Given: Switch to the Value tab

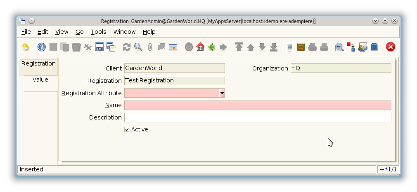Looking at the screenshot, I should (x=40, y=80).
